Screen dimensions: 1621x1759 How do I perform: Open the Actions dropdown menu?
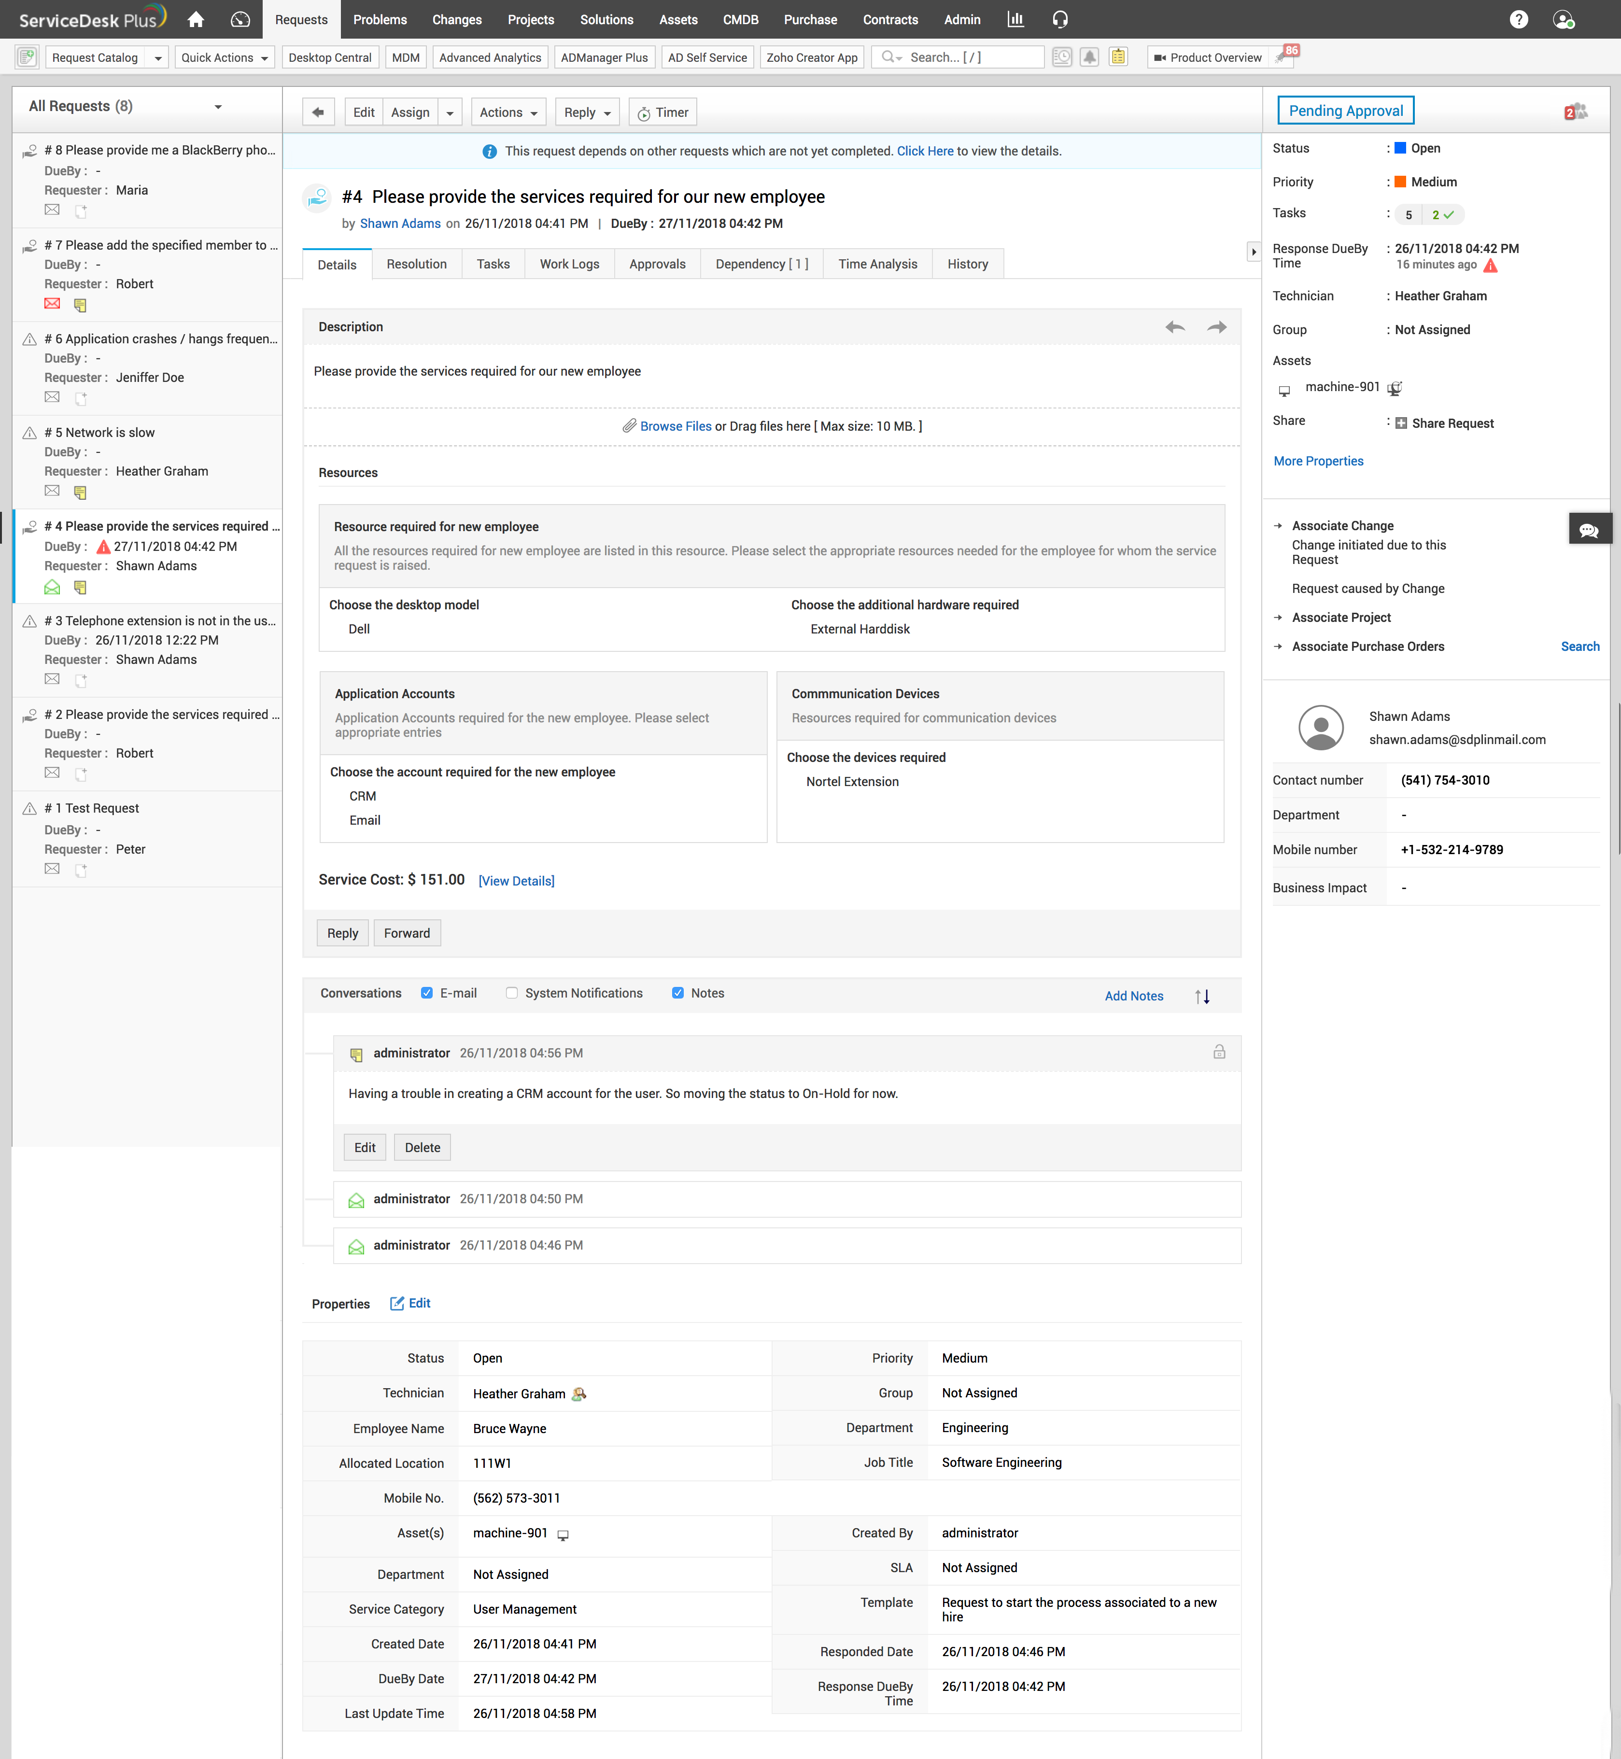(x=509, y=113)
